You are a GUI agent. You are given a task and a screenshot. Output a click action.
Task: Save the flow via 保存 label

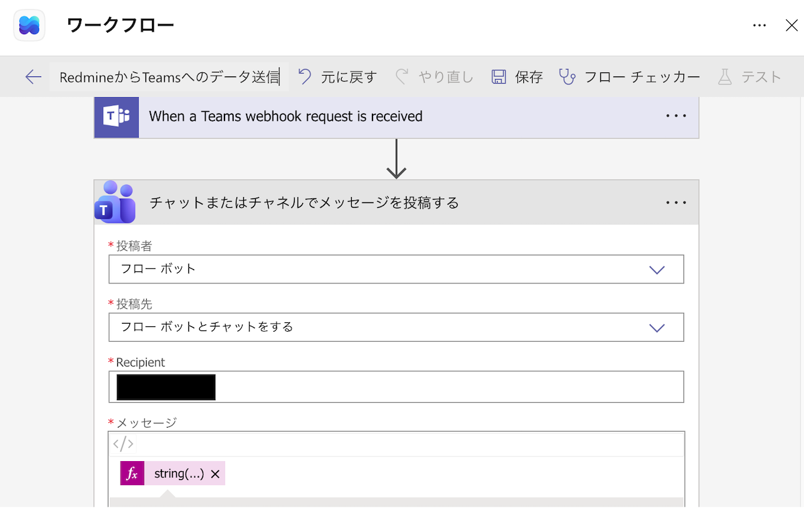[x=529, y=77]
